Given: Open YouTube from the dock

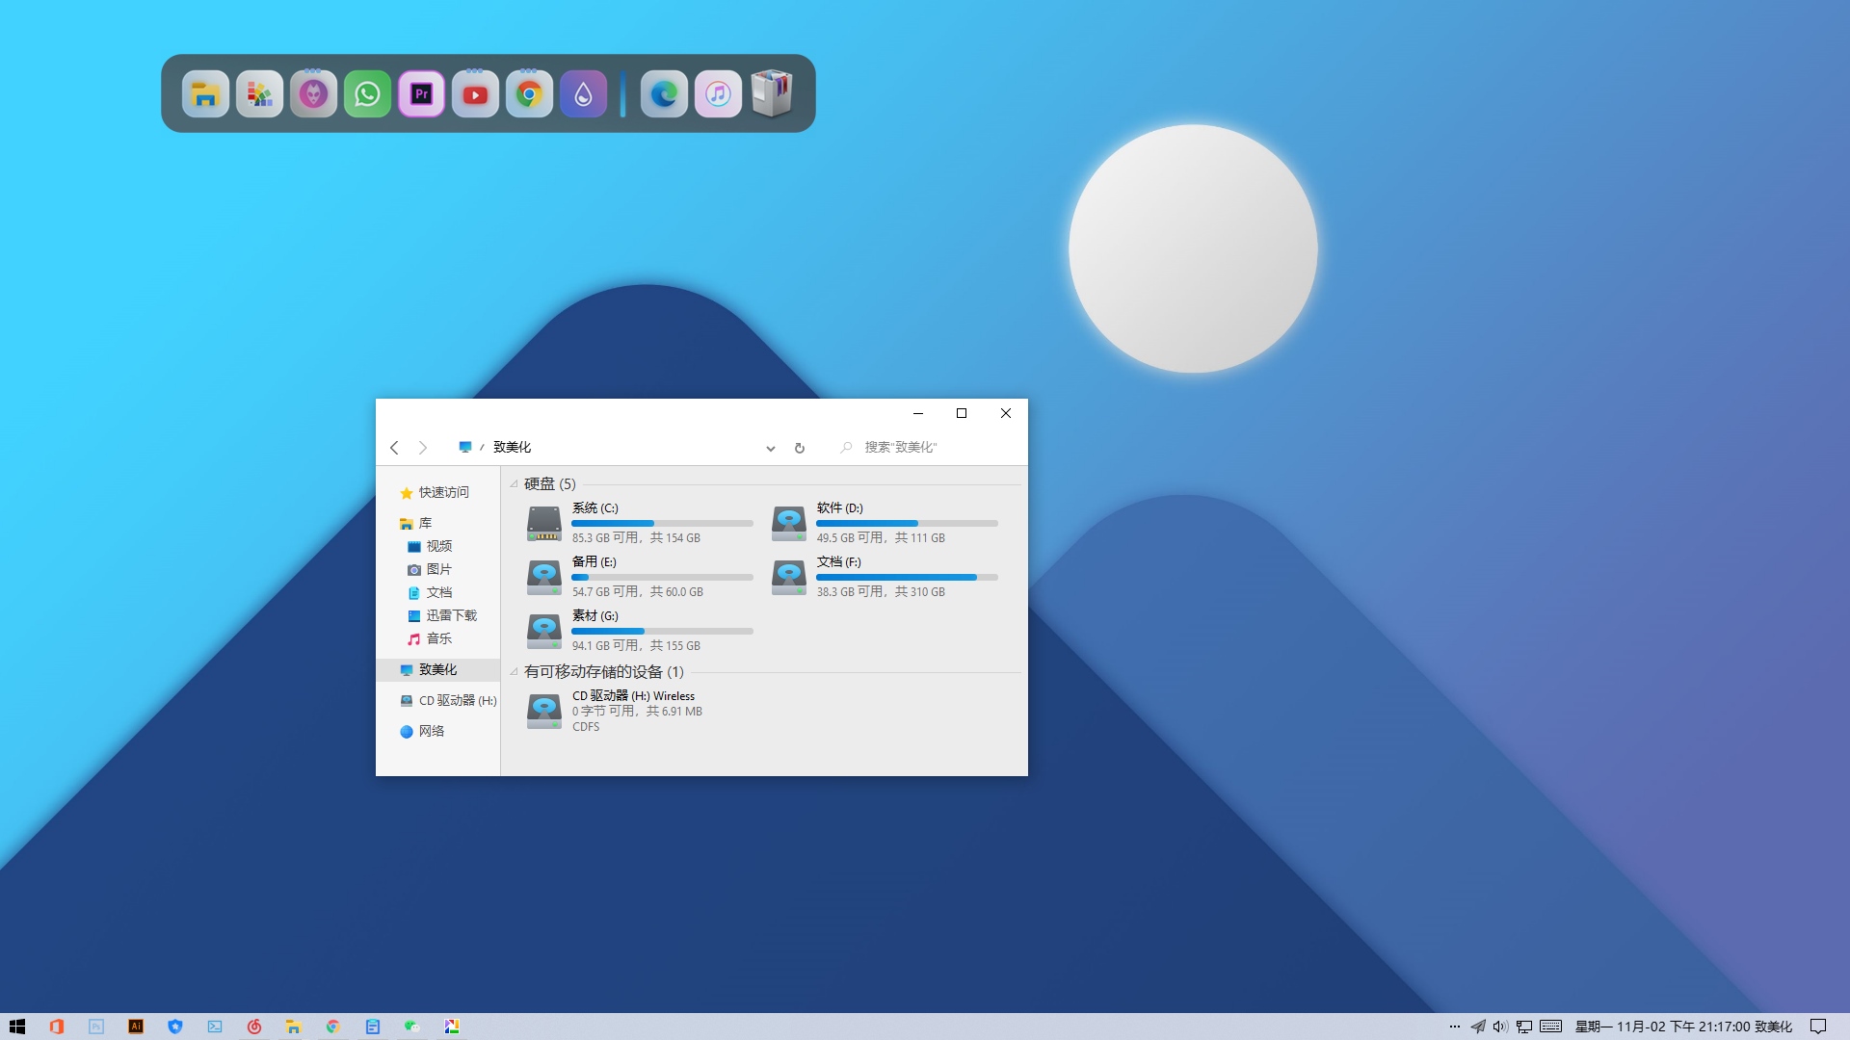Looking at the screenshot, I should click(475, 93).
